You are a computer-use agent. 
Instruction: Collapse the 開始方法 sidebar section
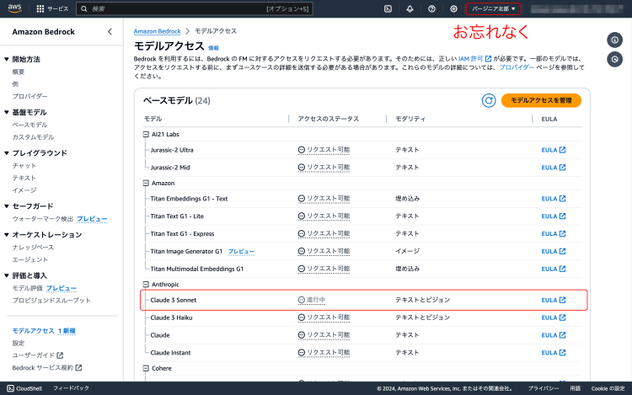click(x=7, y=59)
